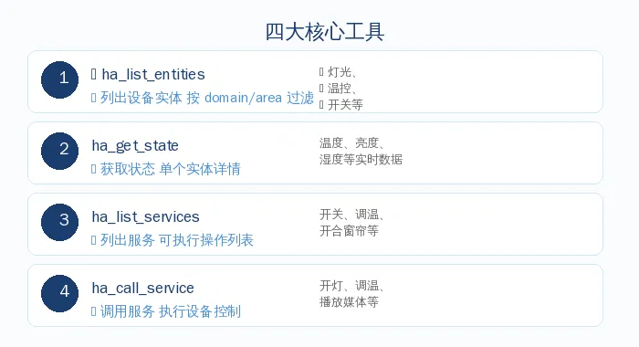Click the number 1 circle badge

click(59, 80)
